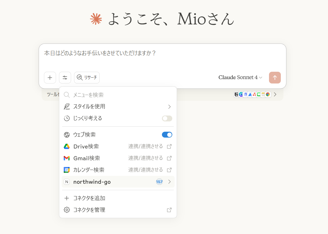Click the green Messages icon in tools bar

[259, 94]
